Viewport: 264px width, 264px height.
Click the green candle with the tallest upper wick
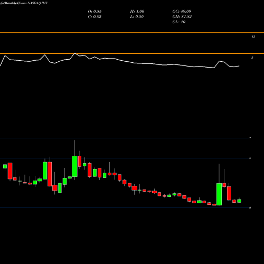click(74, 166)
